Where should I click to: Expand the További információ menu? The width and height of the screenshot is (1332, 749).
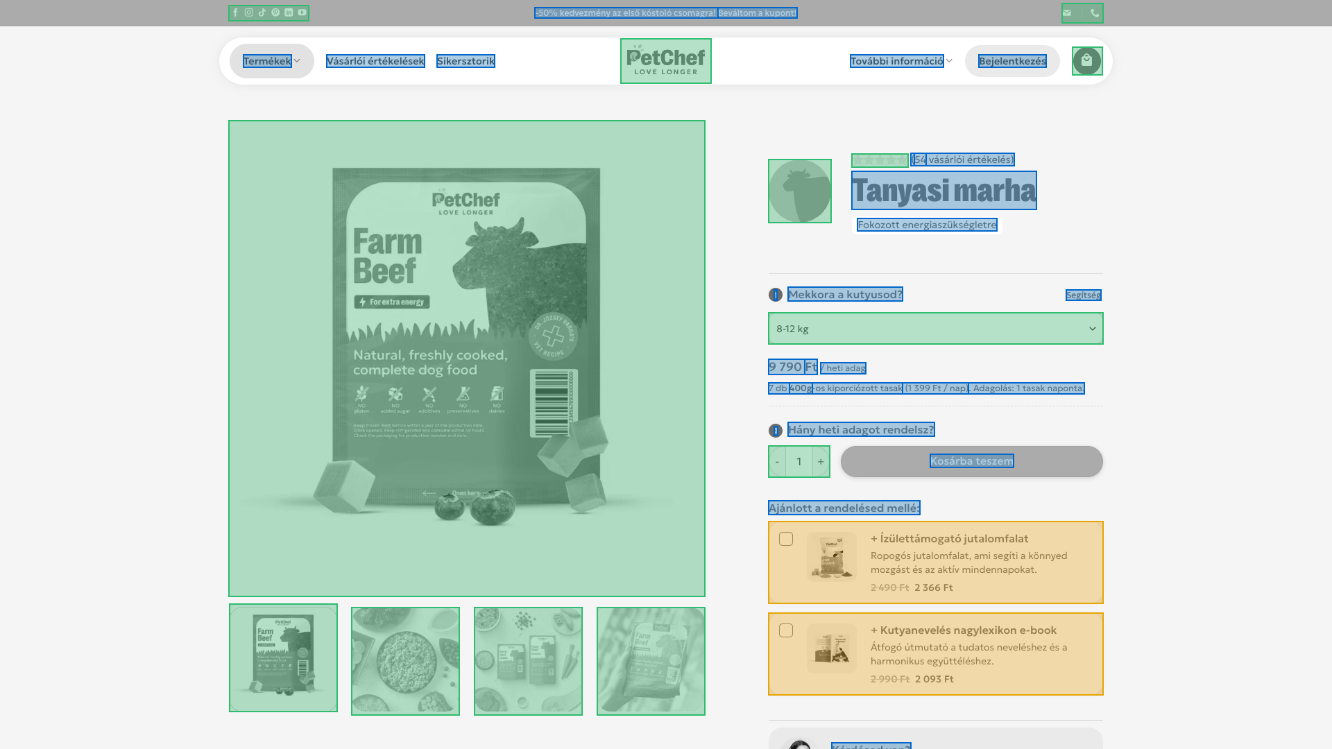pyautogui.click(x=901, y=61)
